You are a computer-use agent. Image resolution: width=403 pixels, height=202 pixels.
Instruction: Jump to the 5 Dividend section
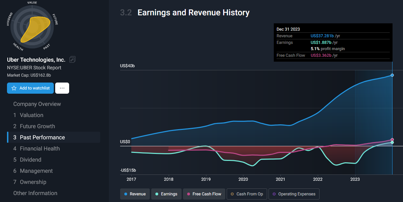tap(27, 160)
